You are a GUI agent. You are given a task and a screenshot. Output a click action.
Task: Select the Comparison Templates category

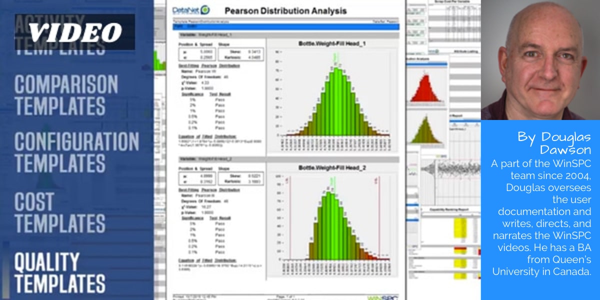(66, 95)
